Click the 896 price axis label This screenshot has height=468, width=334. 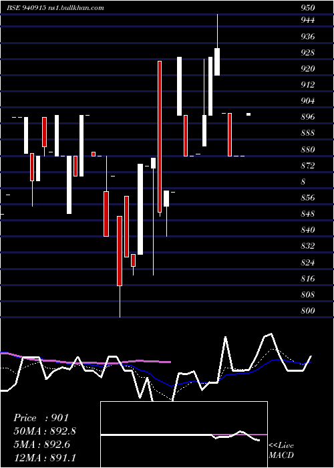(x=308, y=117)
